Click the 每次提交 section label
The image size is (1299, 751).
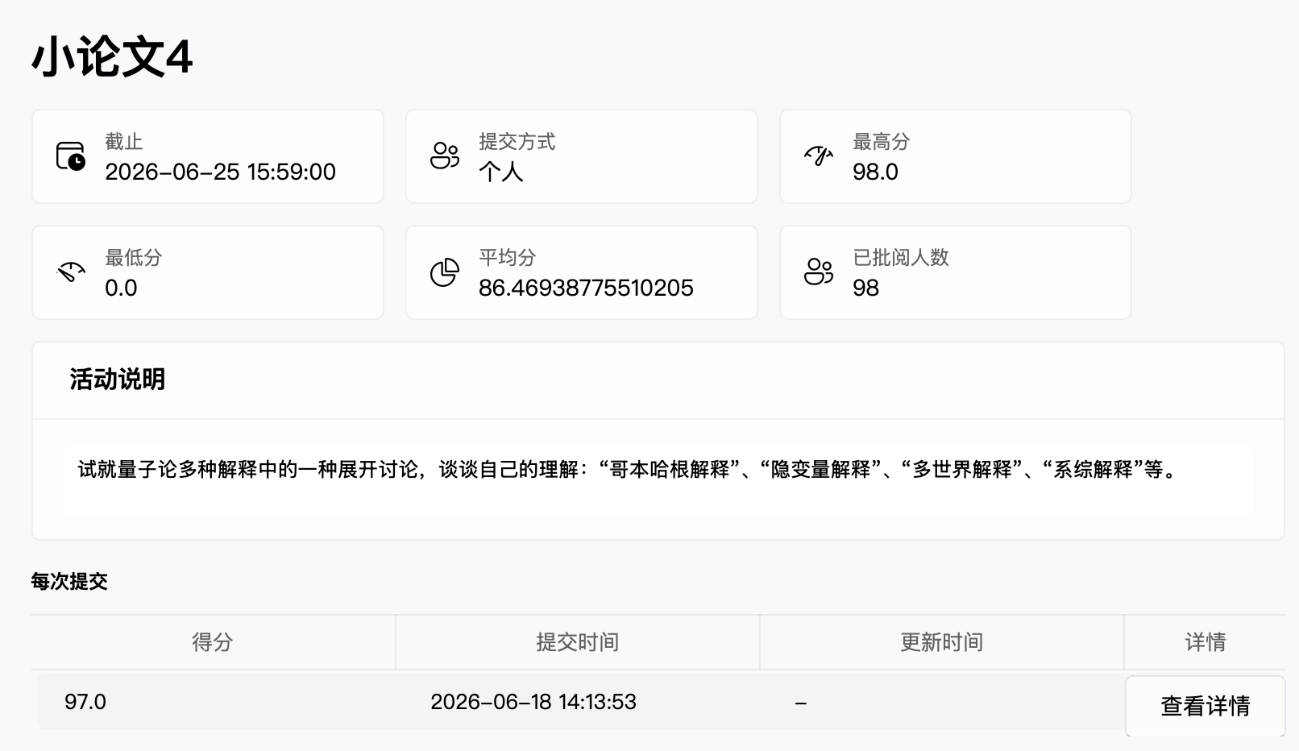(69, 582)
